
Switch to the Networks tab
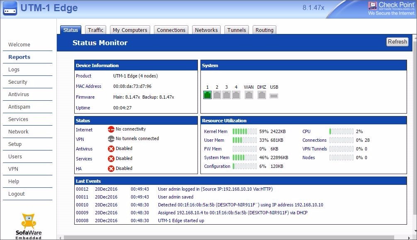click(x=206, y=30)
